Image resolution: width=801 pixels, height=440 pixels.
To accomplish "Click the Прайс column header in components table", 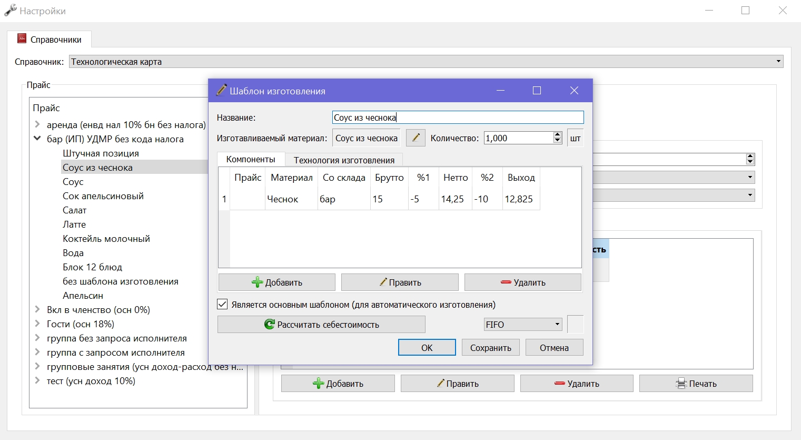I will pyautogui.click(x=248, y=178).
